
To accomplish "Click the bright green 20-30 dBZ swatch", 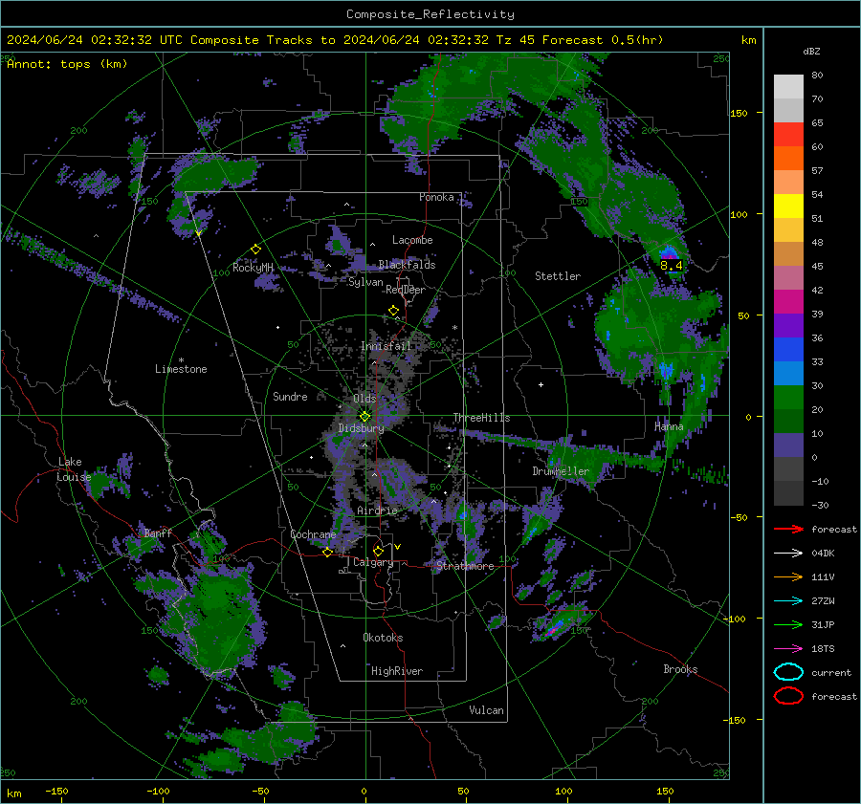I will click(x=788, y=398).
